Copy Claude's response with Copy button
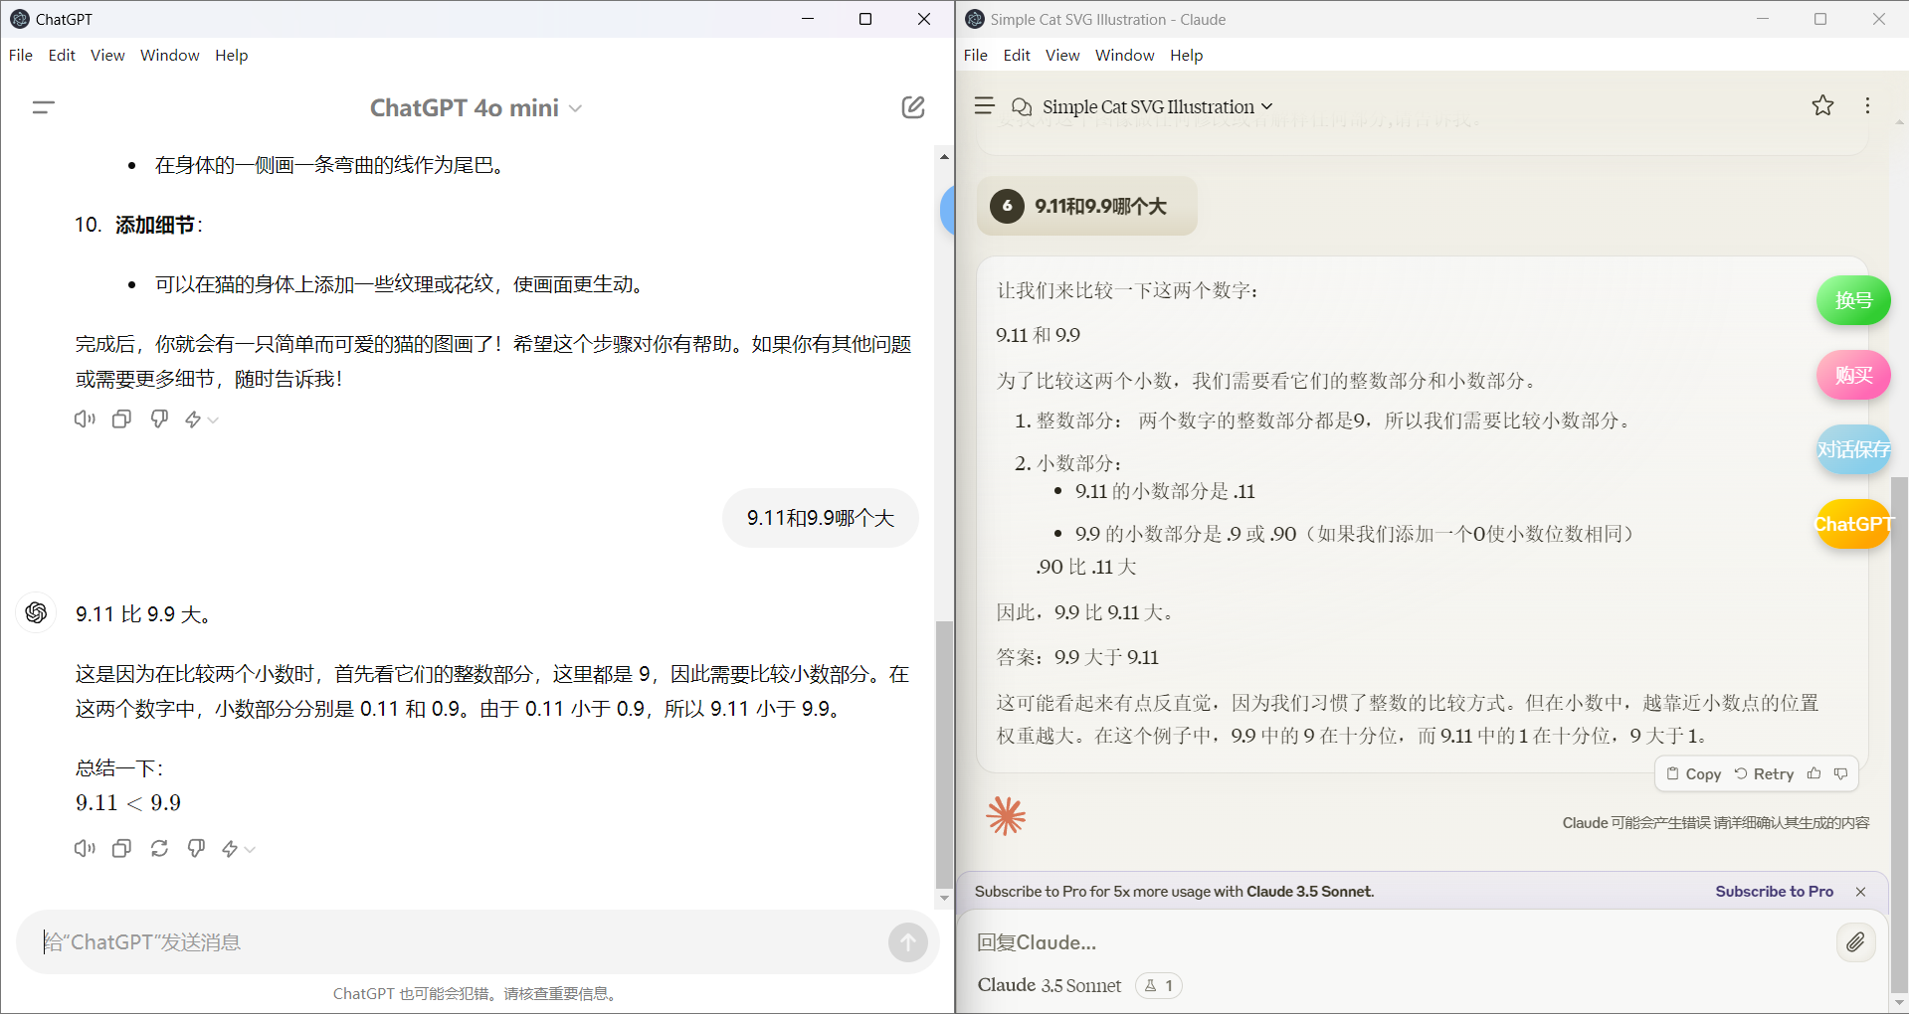Viewport: 1909px width, 1014px height. click(x=1694, y=774)
